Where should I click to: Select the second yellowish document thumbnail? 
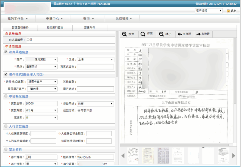pyautogui.click(x=148, y=156)
